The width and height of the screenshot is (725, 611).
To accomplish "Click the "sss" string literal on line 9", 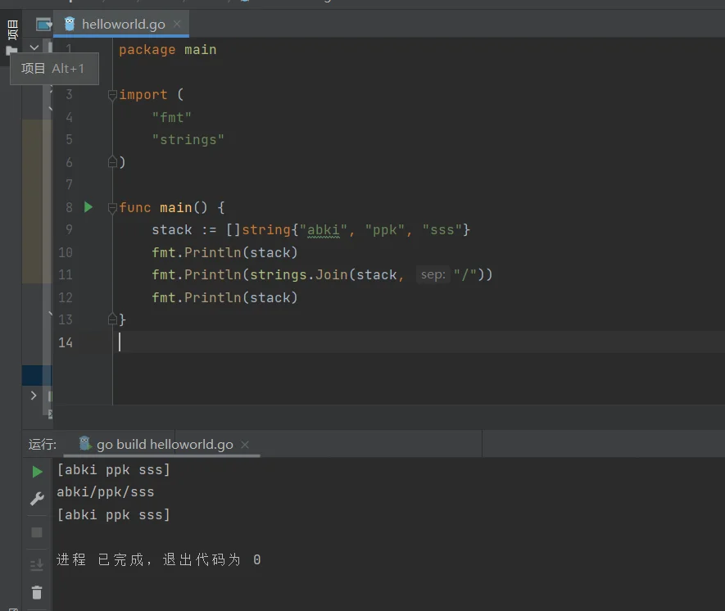I will [442, 229].
